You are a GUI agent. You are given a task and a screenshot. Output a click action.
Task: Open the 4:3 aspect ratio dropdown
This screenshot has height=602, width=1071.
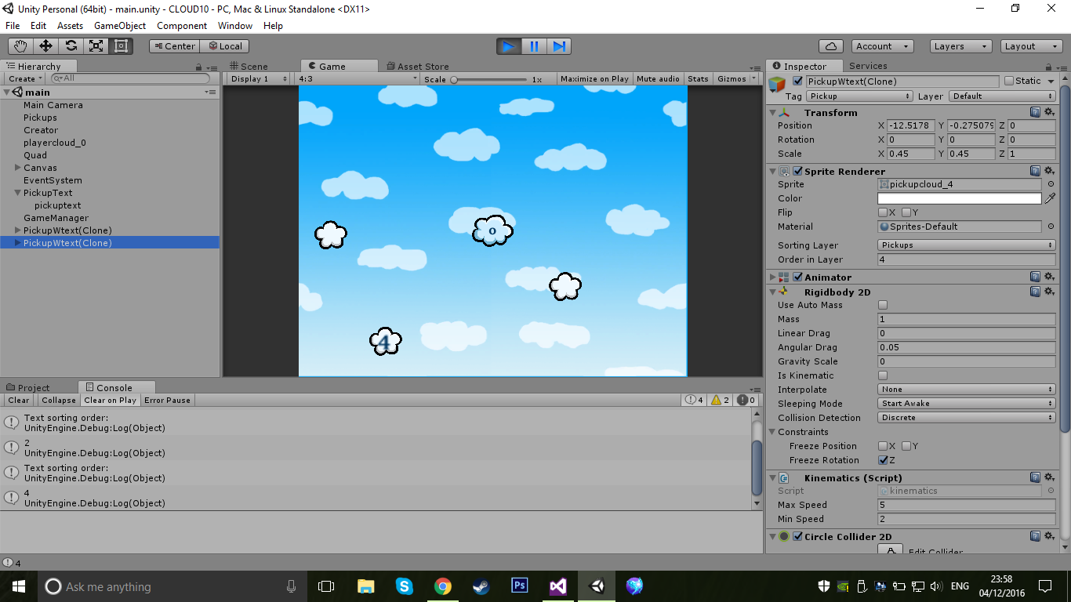pyautogui.click(x=358, y=79)
